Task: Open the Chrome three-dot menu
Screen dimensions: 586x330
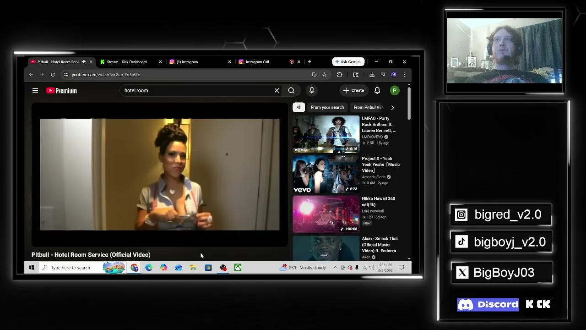Action: tap(404, 75)
